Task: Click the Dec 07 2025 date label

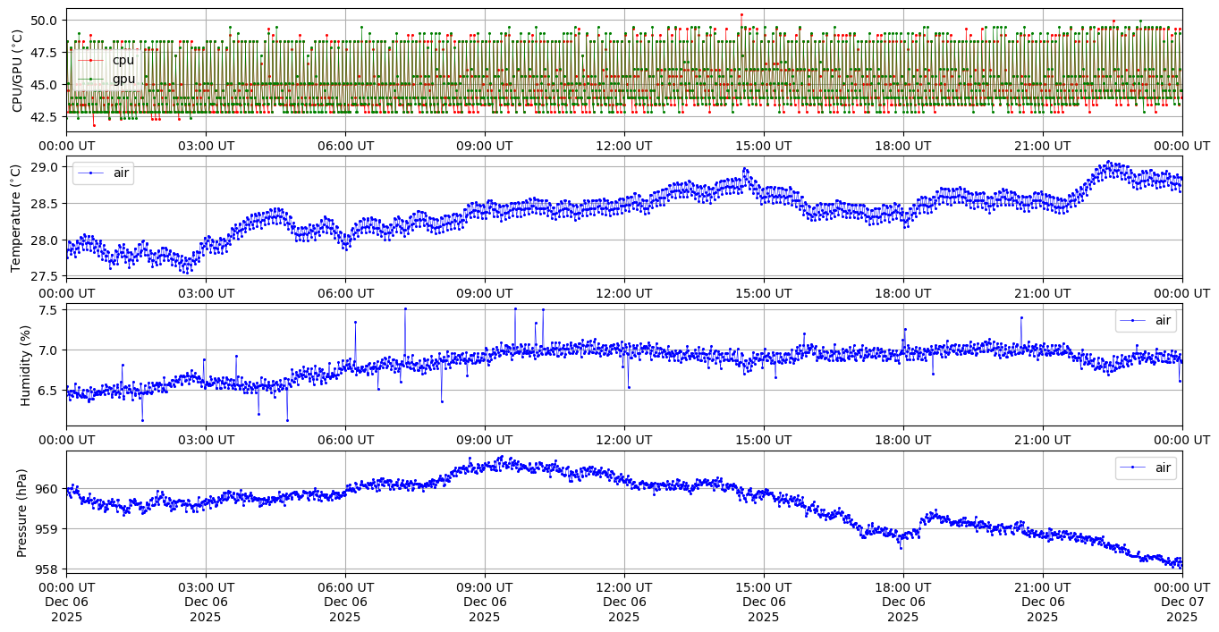Action: (x=1181, y=602)
